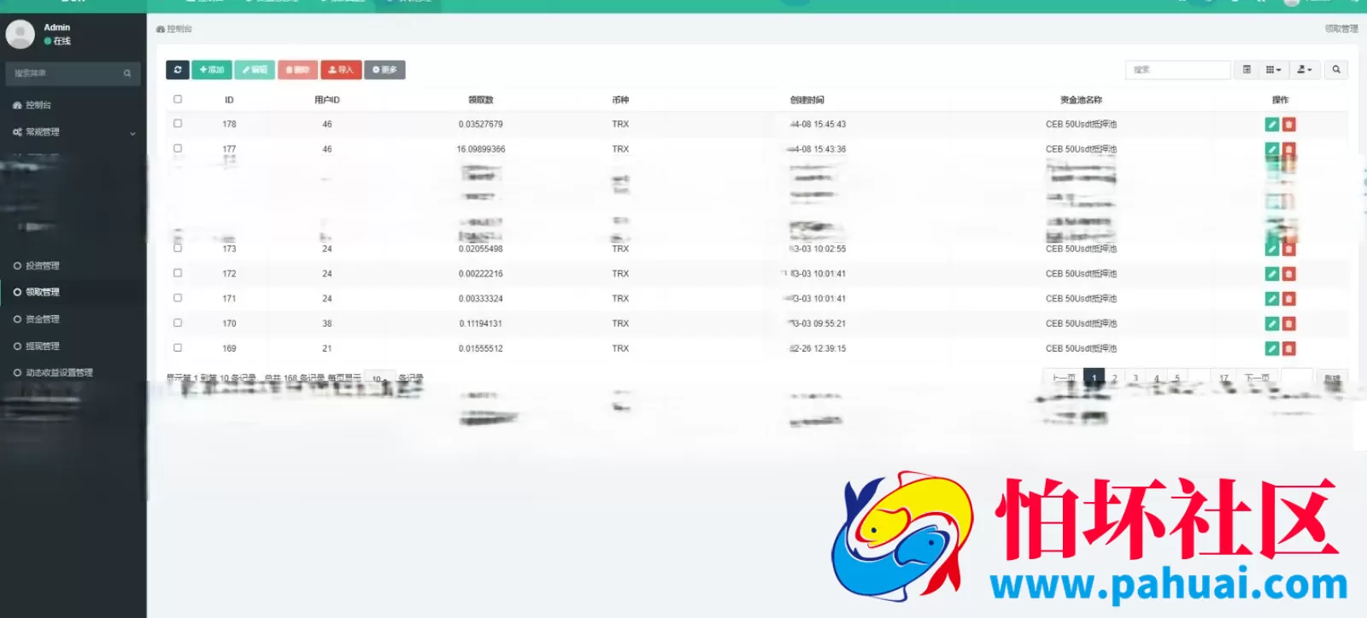This screenshot has height=618, width=1367.
Task: Check the checkbox for row ID 177
Action: coord(178,148)
